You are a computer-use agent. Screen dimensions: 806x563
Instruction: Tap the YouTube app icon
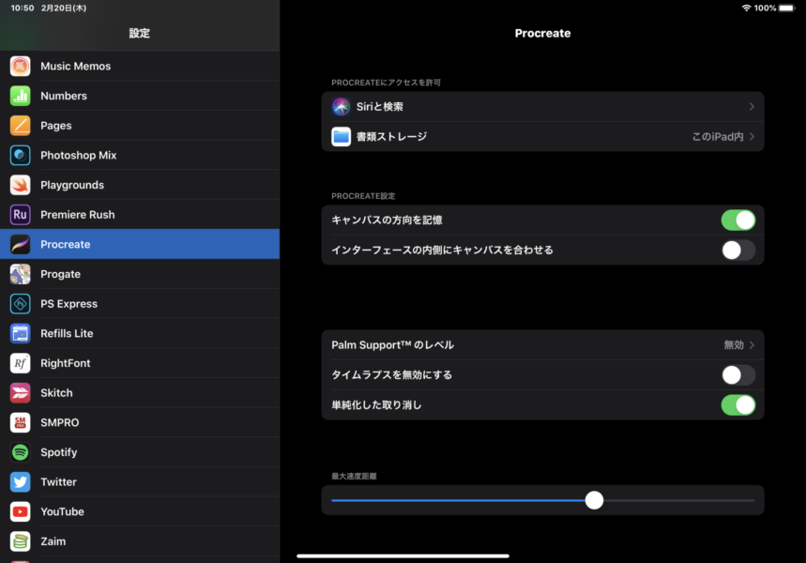coord(20,512)
